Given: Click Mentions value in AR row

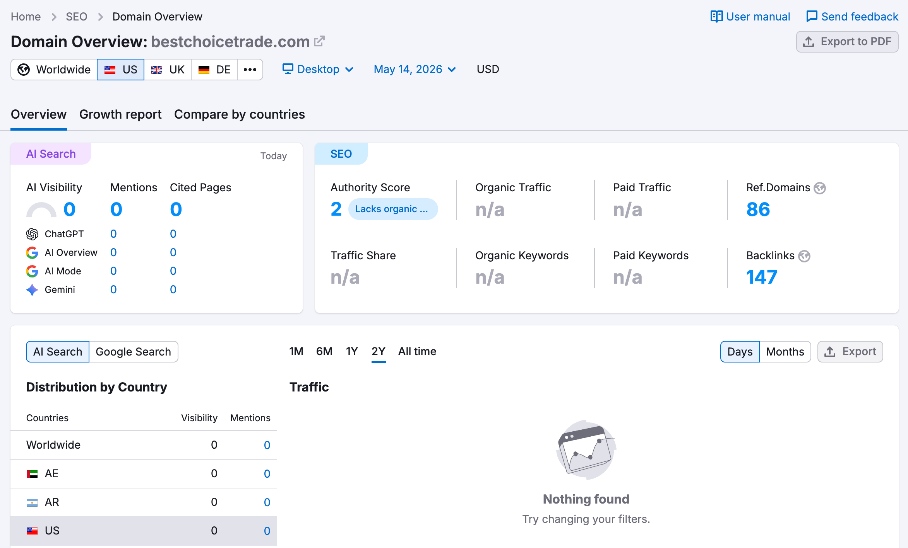Looking at the screenshot, I should pos(267,502).
